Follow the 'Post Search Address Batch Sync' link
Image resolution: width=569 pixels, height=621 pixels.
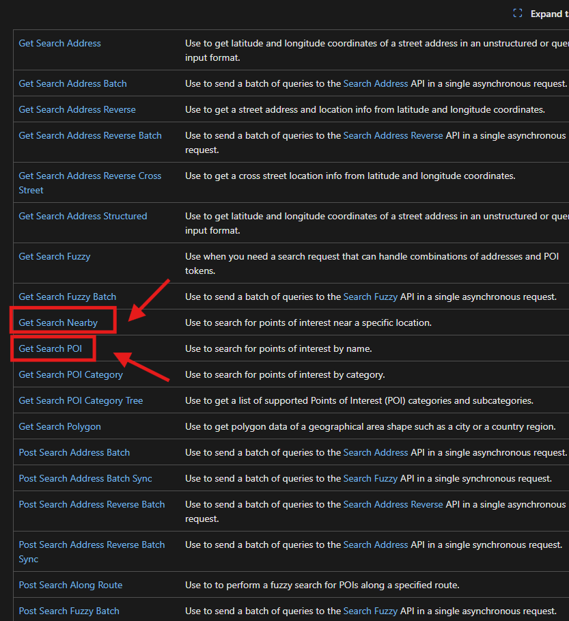coord(85,478)
